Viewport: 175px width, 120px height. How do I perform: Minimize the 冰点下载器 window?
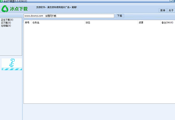click(171, 1)
